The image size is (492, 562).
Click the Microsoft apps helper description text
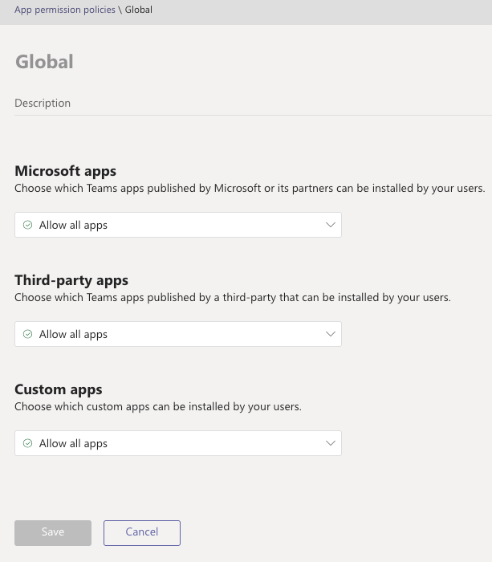click(250, 189)
